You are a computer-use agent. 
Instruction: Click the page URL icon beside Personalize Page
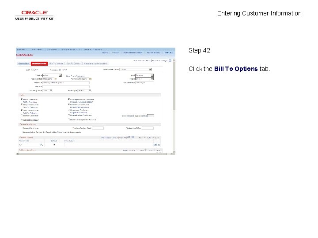pyautogui.click(x=170, y=60)
